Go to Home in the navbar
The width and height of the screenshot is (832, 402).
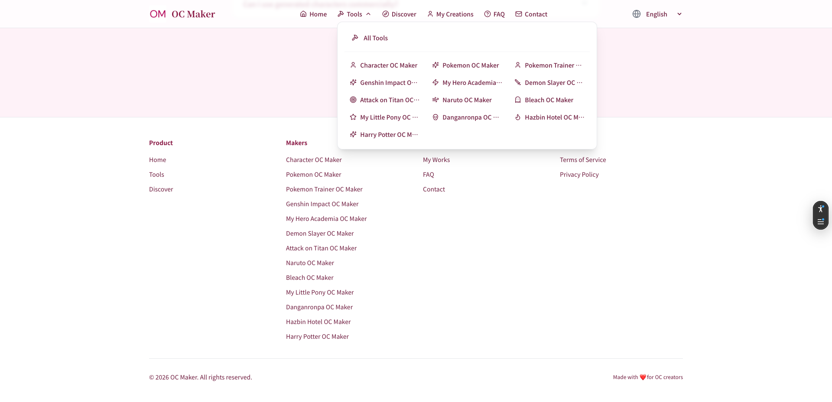[313, 14]
